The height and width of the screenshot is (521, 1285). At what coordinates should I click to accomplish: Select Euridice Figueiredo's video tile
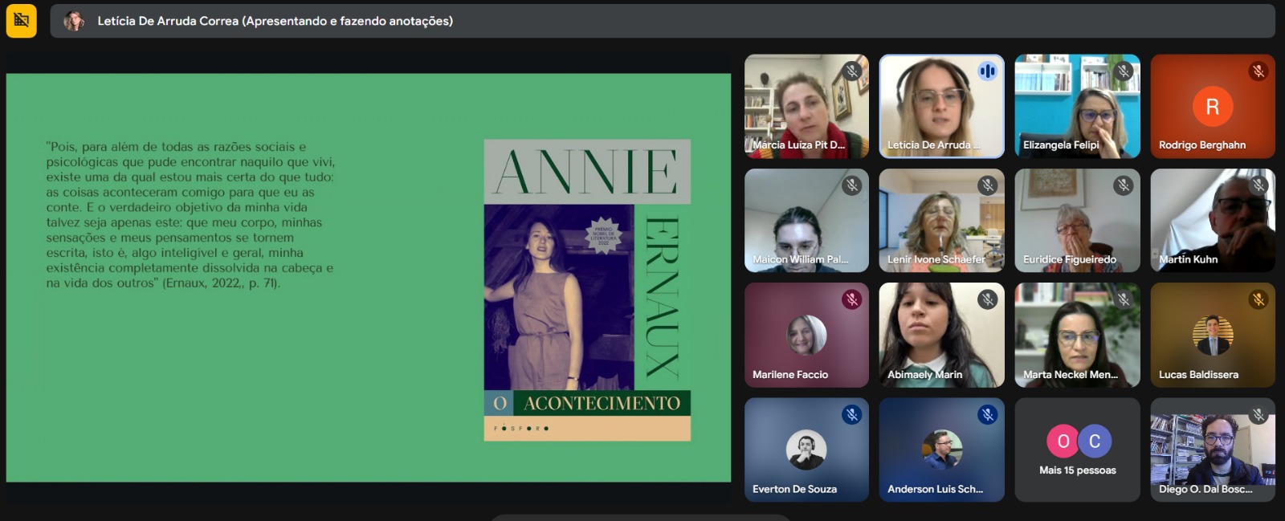click(x=1077, y=220)
